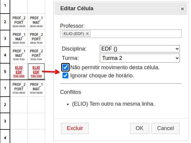Select the PROF_2 PORT 09:00-10:00 cell
191x143 pixels.
tap(36, 39)
